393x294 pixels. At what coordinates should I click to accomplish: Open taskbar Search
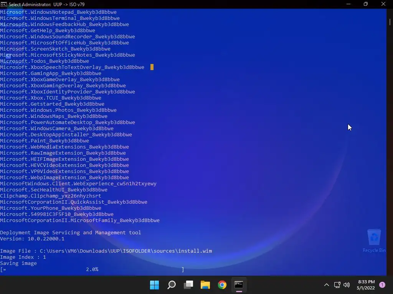coord(172,285)
